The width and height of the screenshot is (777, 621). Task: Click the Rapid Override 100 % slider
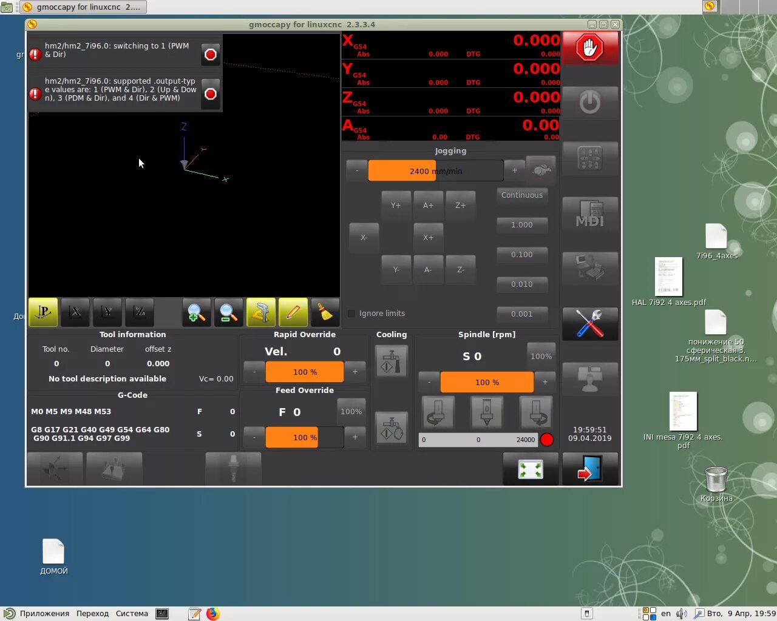(x=305, y=372)
